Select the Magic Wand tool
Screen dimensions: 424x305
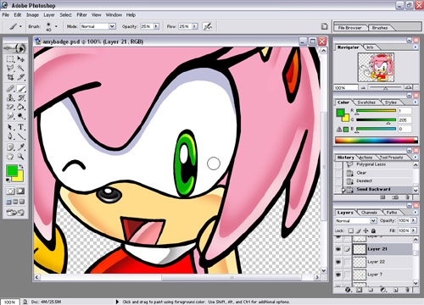pyautogui.click(x=20, y=68)
